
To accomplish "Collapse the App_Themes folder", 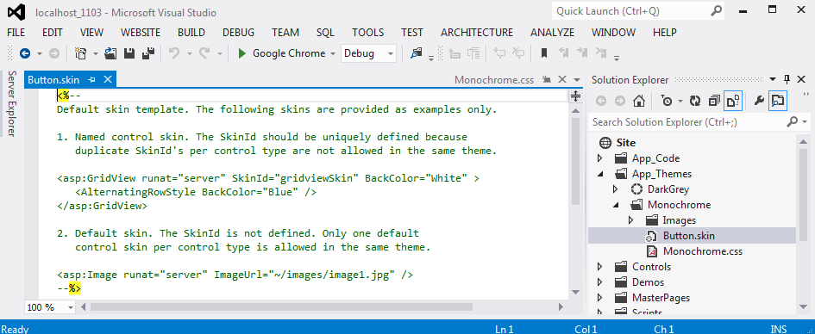I will coord(600,174).
